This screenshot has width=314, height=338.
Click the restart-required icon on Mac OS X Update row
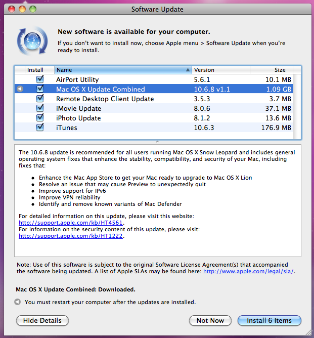coord(20,89)
